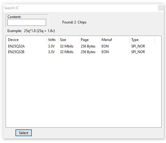This screenshot has height=143, width=166.
Task: Sort by the Volts column header
Action: pos(52,40)
